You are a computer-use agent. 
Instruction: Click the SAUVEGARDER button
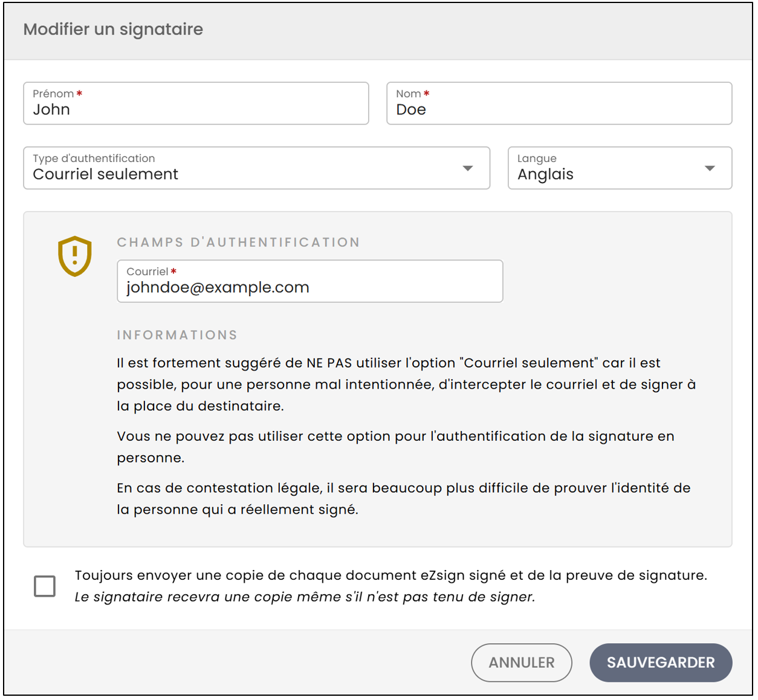(x=661, y=663)
